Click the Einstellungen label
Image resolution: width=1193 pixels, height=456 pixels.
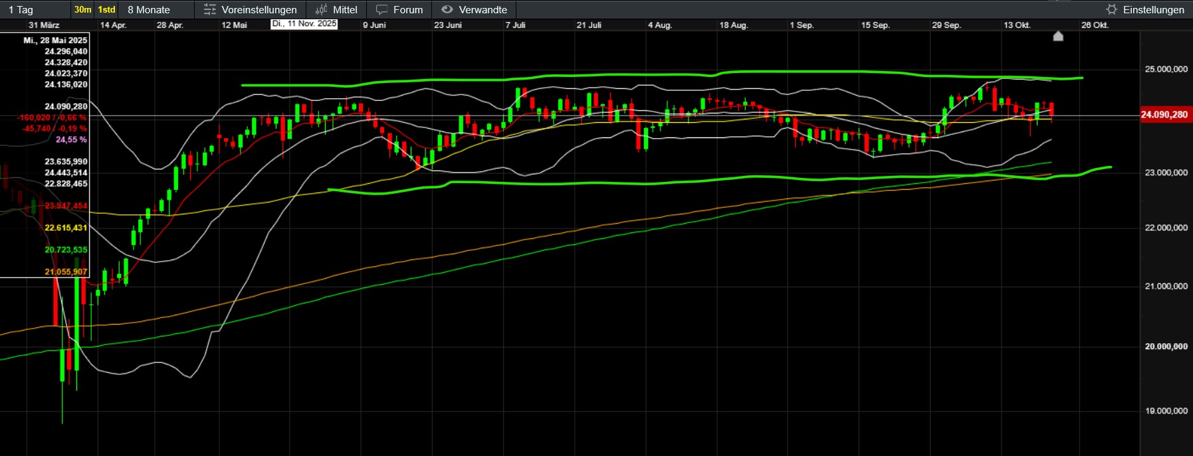[x=1153, y=9]
